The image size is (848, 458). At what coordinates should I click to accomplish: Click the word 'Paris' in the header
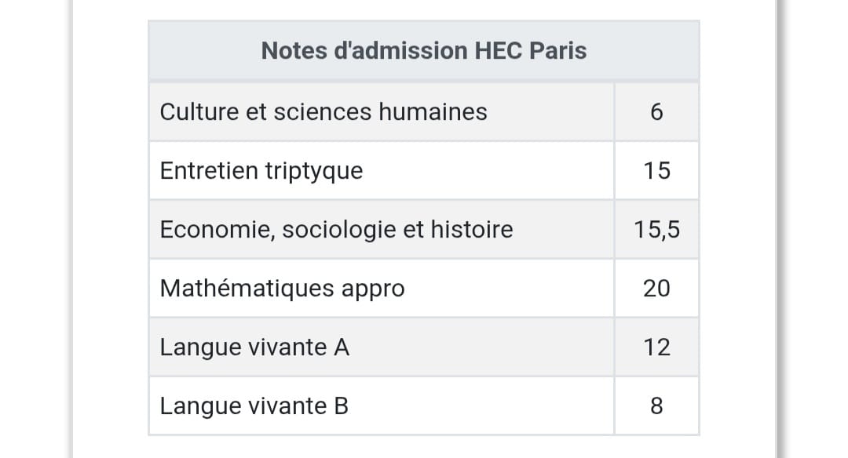558,51
